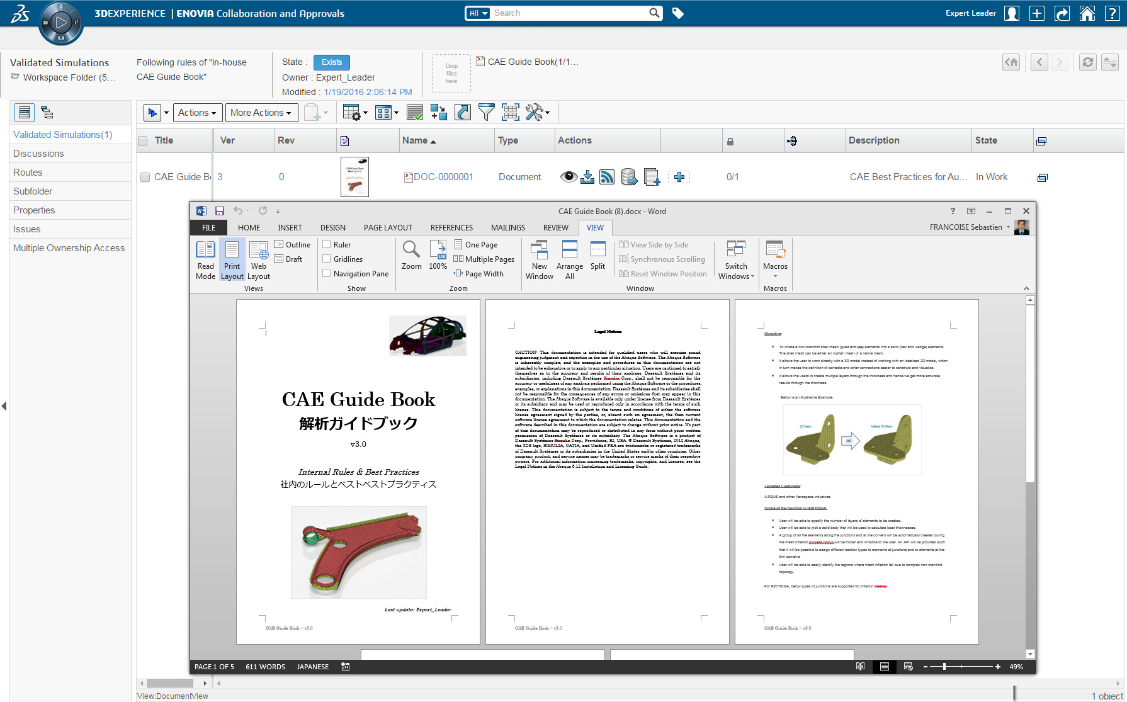Open the More Actions dropdown

[261, 113]
